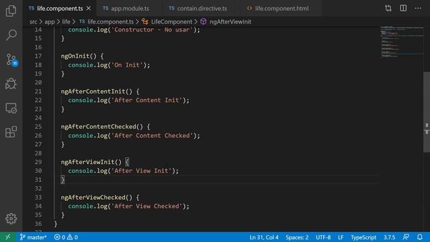Click the 'On Init' string literal
The image size is (430, 242).
pos(127,65)
